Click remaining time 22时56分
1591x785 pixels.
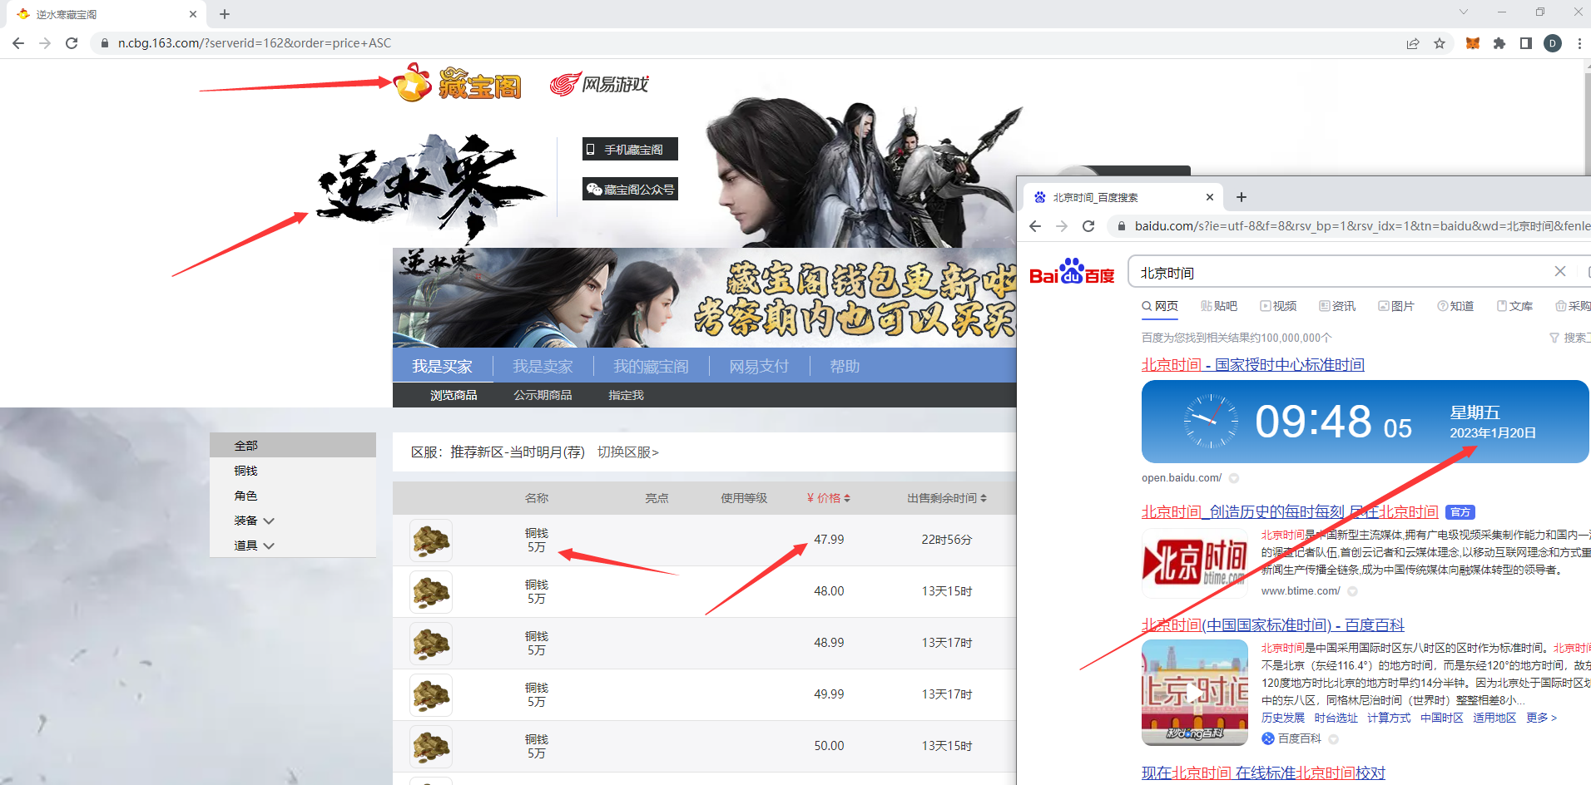click(x=947, y=540)
